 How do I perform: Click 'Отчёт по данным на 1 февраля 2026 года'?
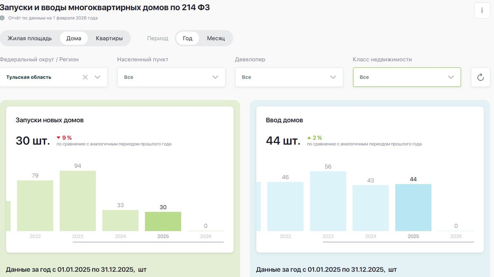tap(53, 18)
